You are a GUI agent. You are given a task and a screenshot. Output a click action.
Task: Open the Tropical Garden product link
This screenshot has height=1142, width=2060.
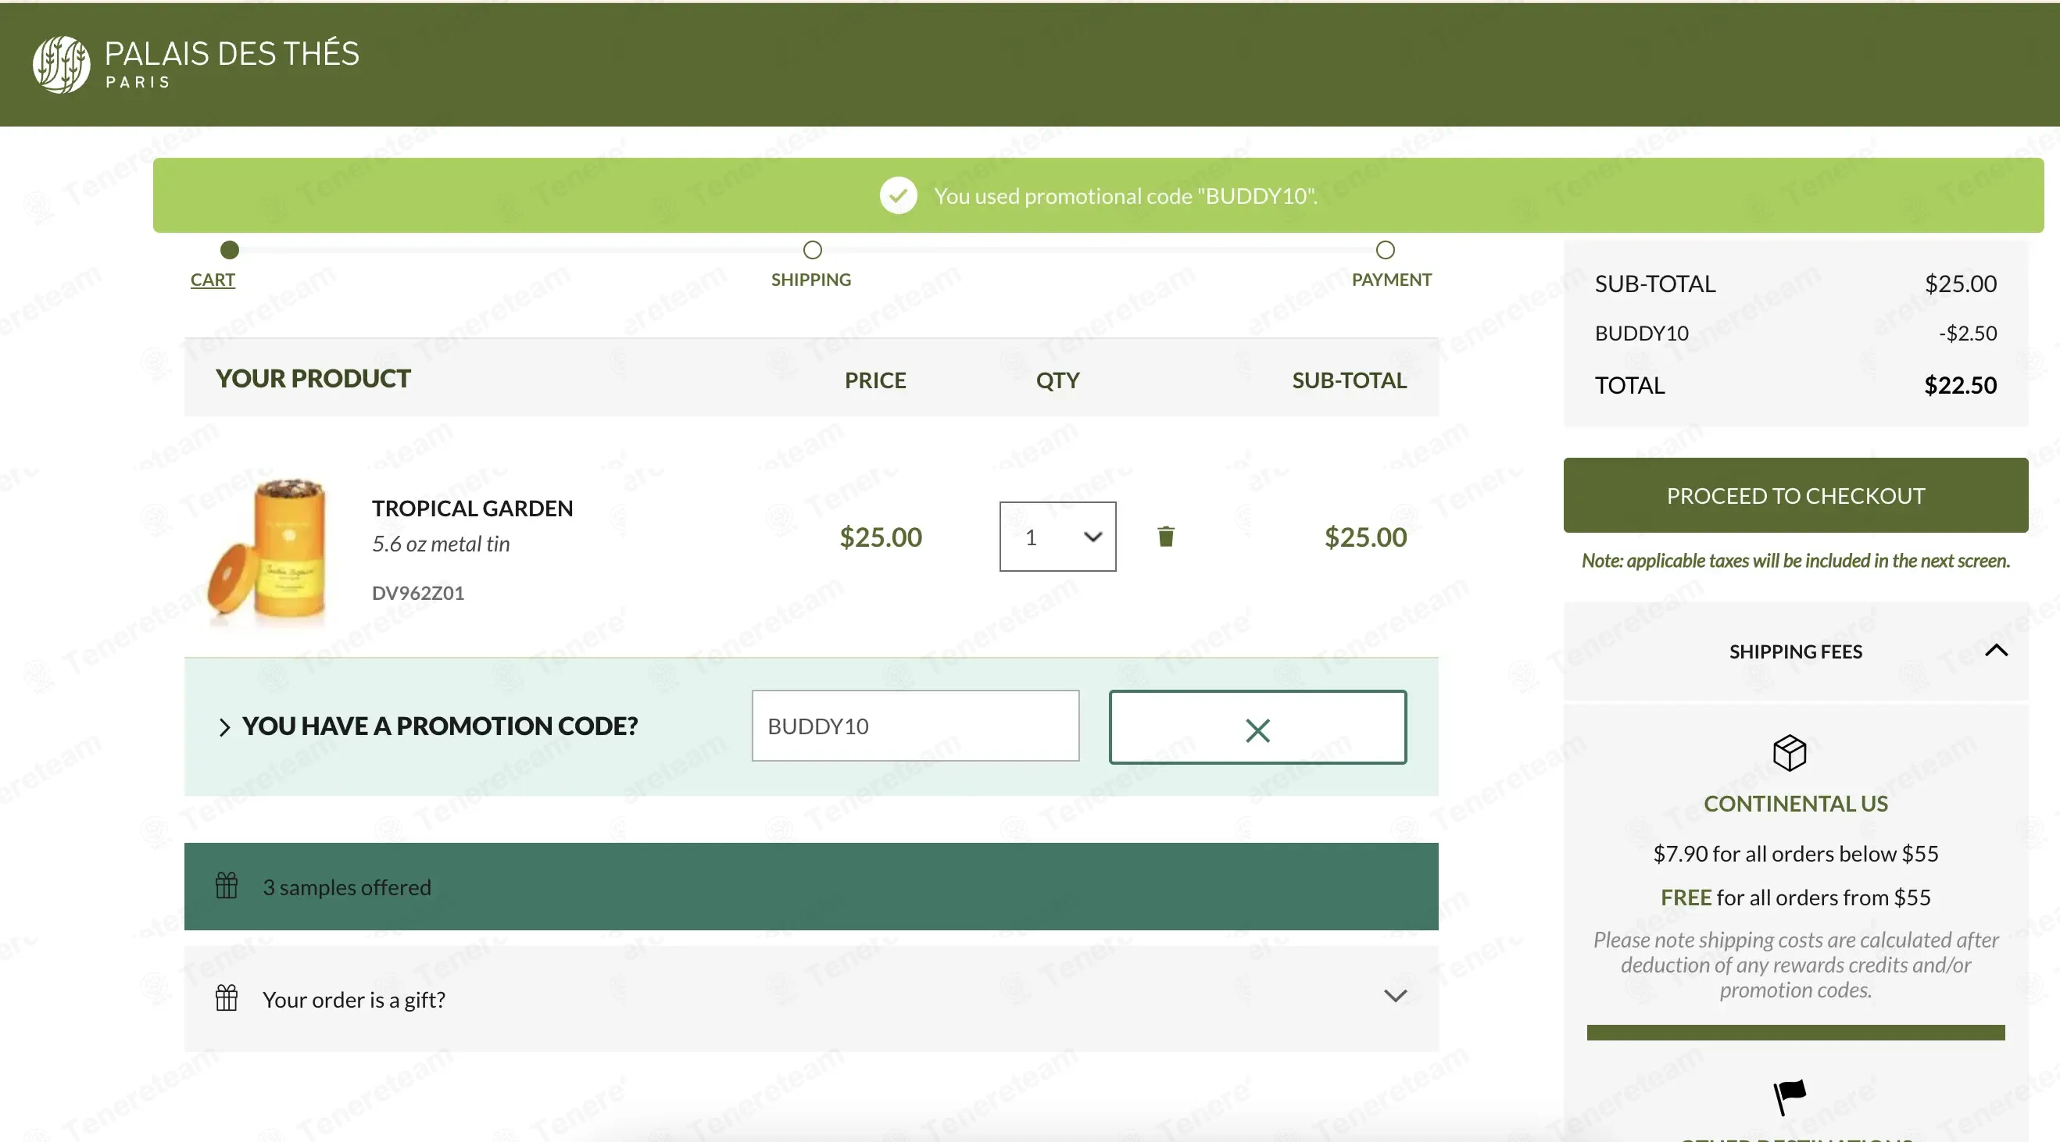472,509
